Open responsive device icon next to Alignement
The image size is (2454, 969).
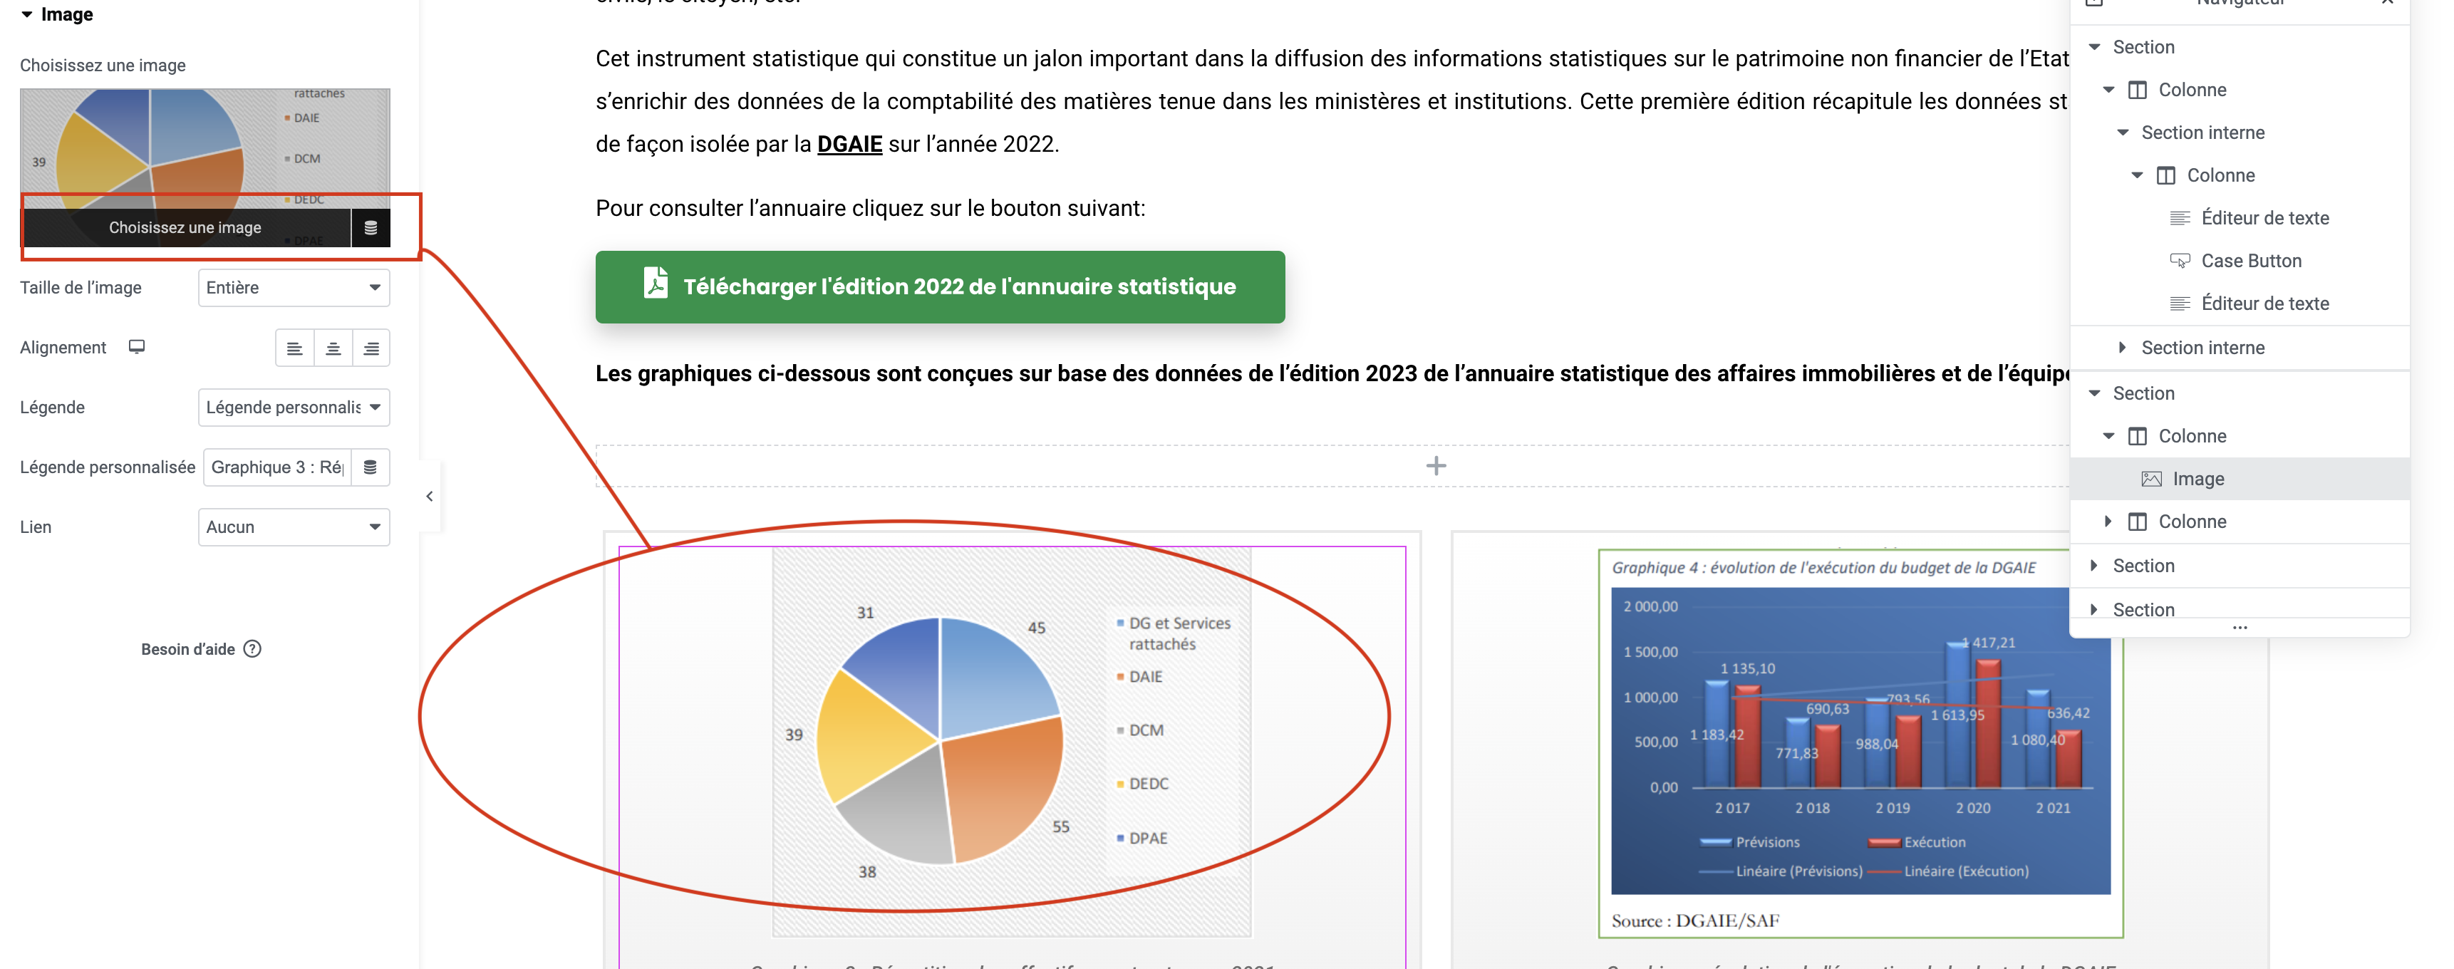click(x=136, y=347)
